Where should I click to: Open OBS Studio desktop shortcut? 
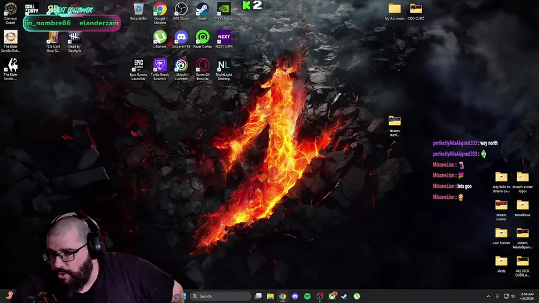click(x=181, y=12)
